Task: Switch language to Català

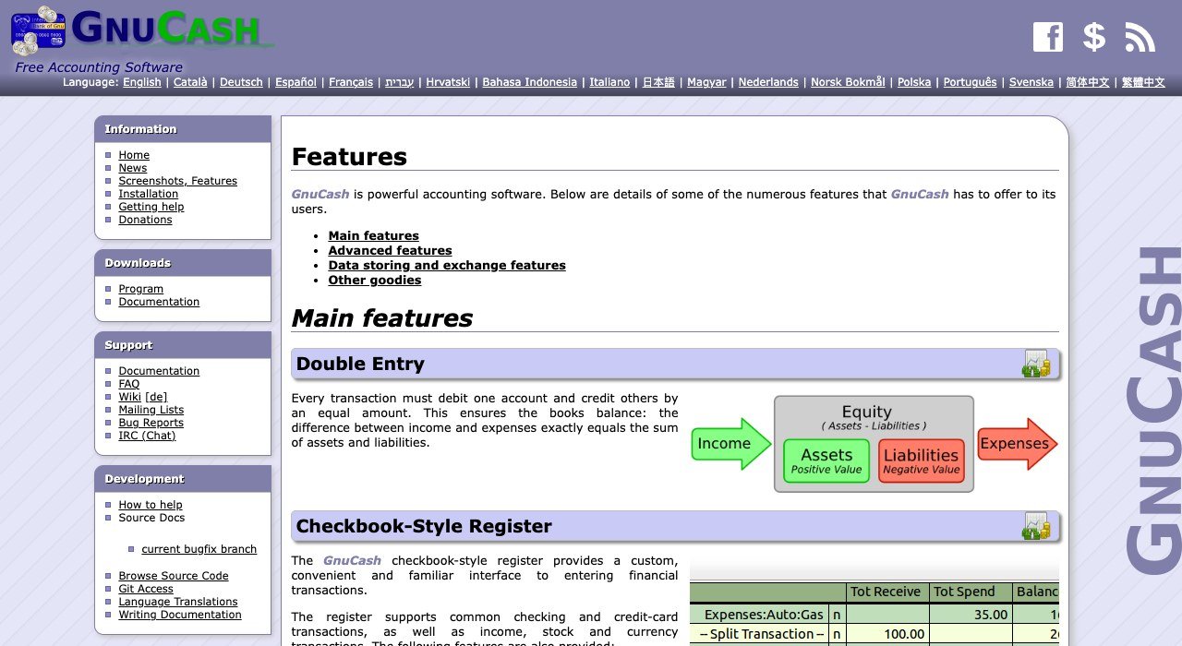Action: [x=190, y=82]
